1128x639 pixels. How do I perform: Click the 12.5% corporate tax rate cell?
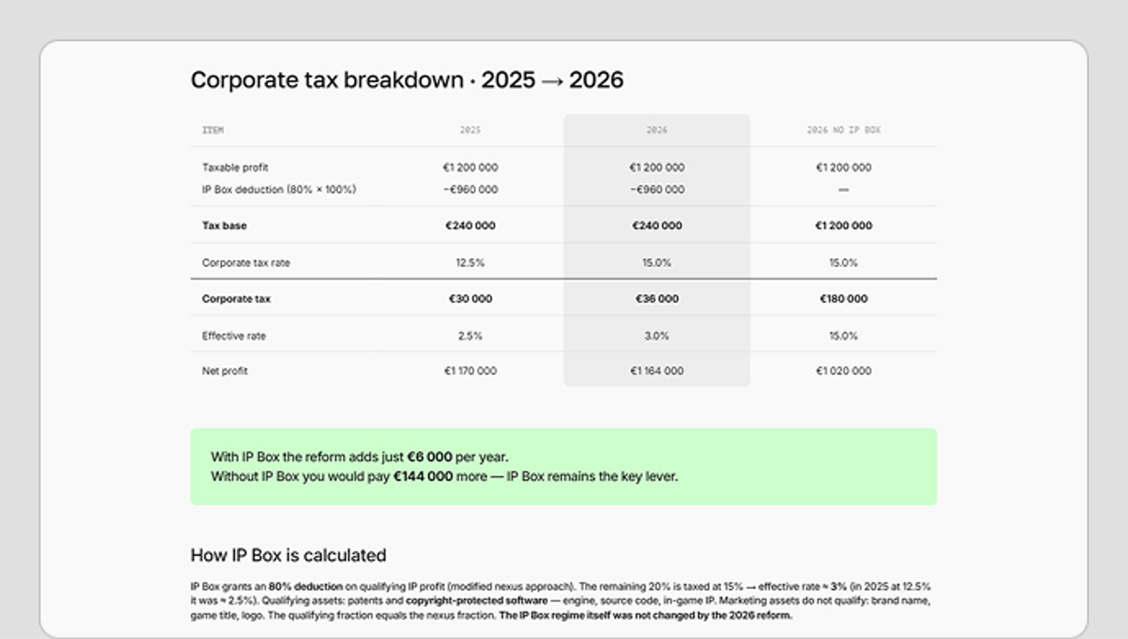click(x=470, y=263)
